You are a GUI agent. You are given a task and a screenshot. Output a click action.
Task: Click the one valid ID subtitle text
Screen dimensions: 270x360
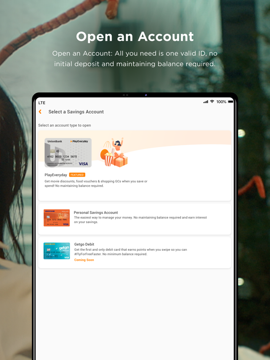(135, 59)
